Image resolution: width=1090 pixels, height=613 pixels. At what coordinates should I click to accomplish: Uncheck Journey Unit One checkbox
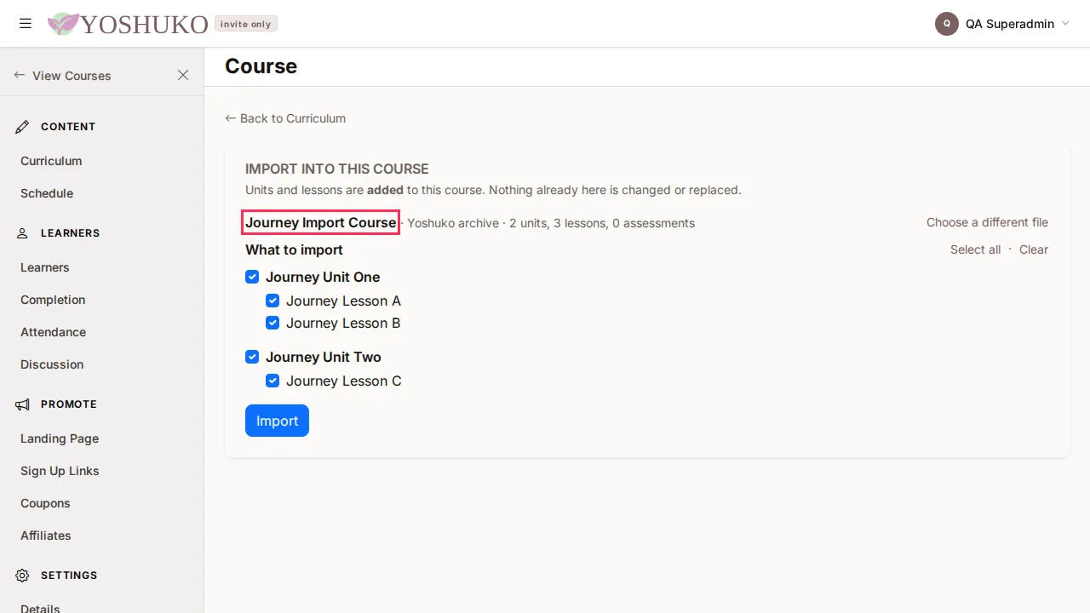252,277
